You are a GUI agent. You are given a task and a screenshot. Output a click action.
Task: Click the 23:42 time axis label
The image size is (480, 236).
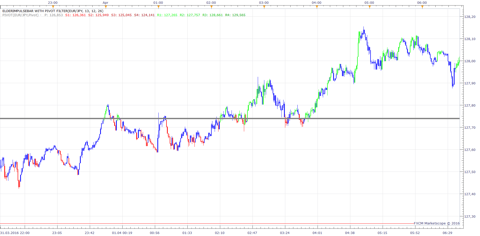pyautogui.click(x=90, y=233)
